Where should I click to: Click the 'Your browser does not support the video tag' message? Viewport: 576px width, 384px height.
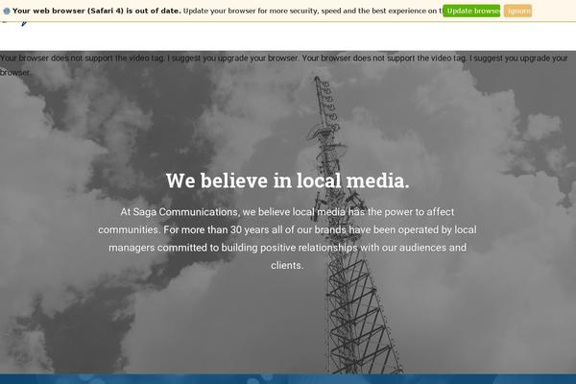(284, 65)
